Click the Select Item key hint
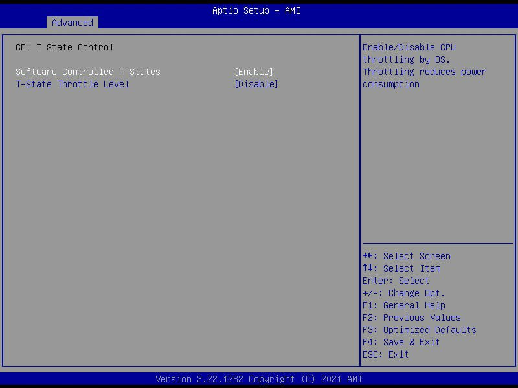518x388 pixels. 401,268
